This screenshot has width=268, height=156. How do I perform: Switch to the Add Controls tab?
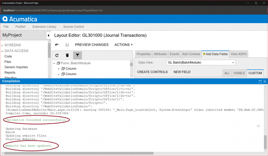191,54
